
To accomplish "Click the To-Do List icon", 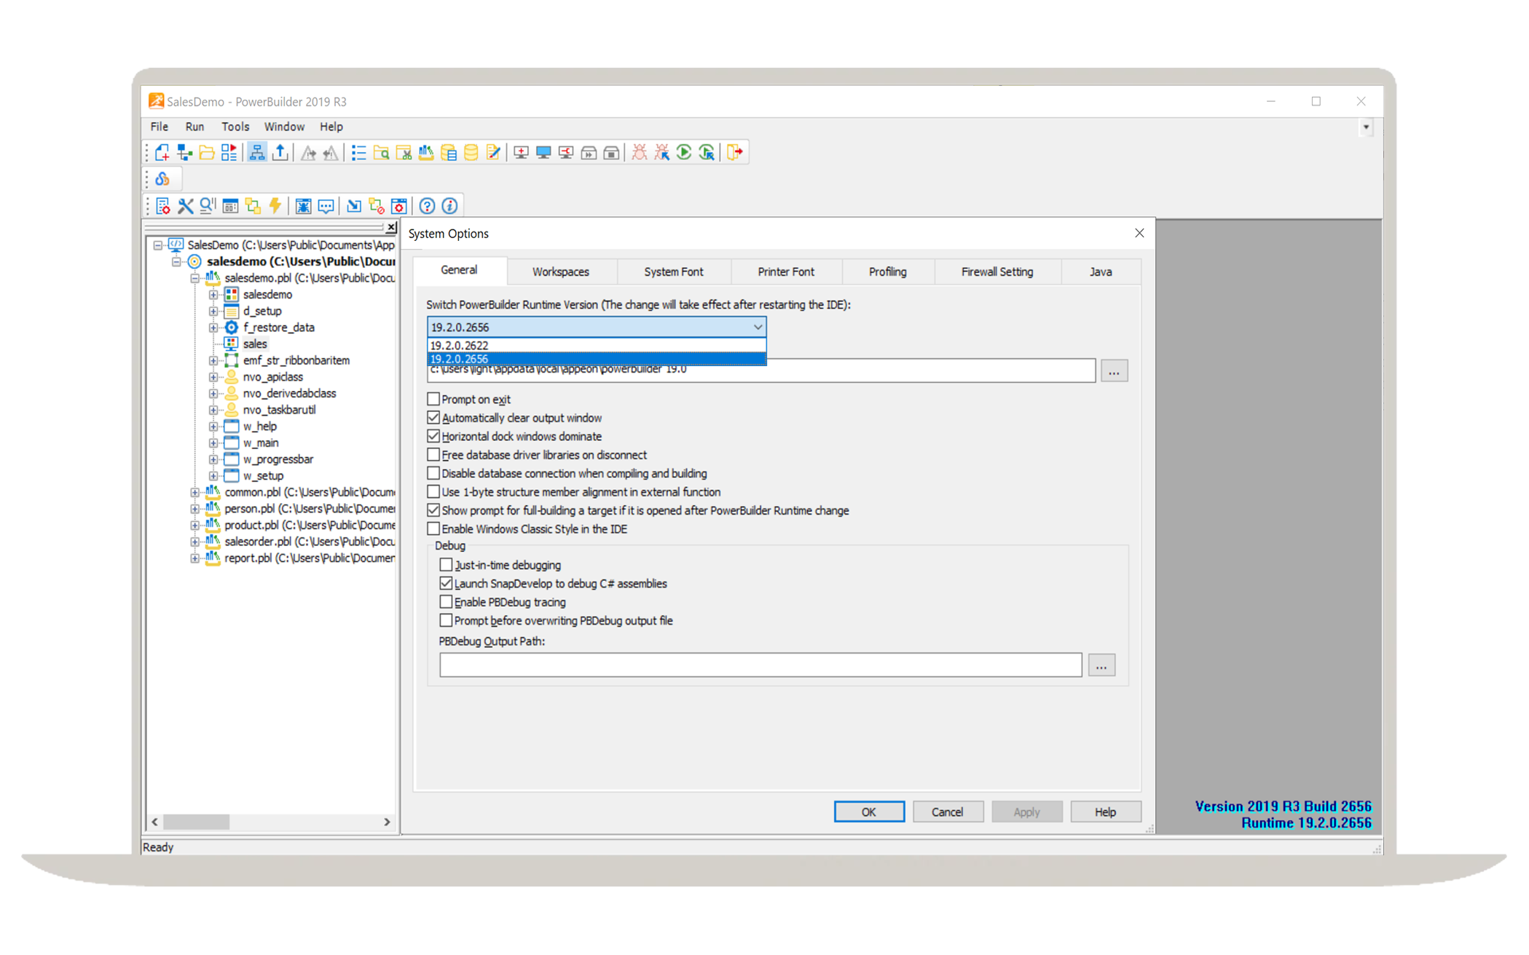I will pos(358,153).
